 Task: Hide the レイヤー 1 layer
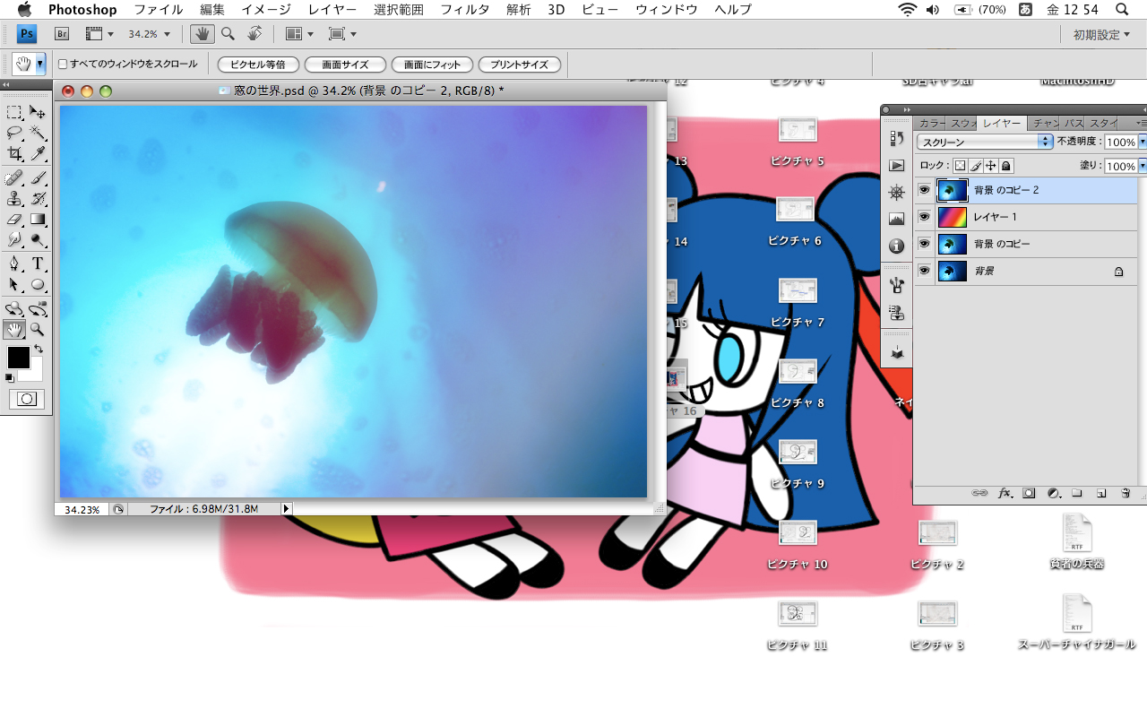click(x=924, y=217)
